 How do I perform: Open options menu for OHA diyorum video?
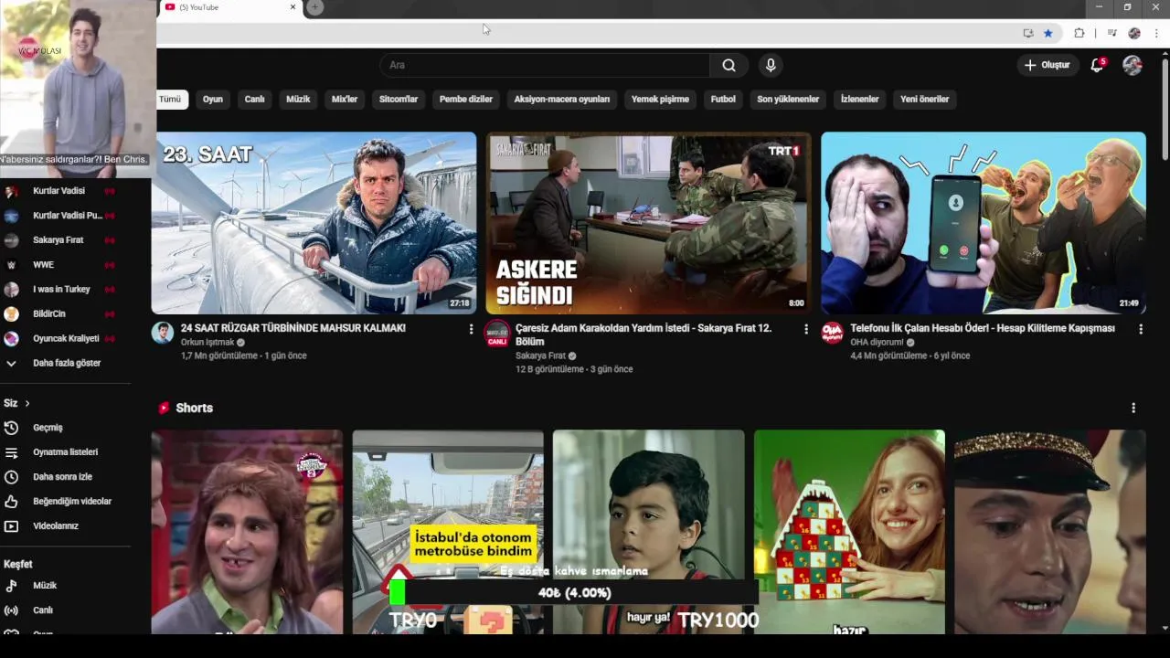tap(1141, 329)
